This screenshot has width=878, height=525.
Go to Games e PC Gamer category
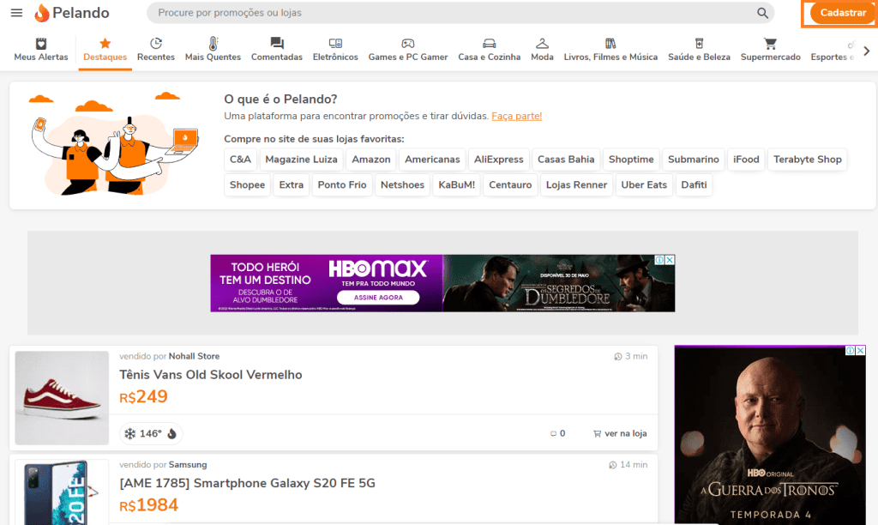click(408, 50)
